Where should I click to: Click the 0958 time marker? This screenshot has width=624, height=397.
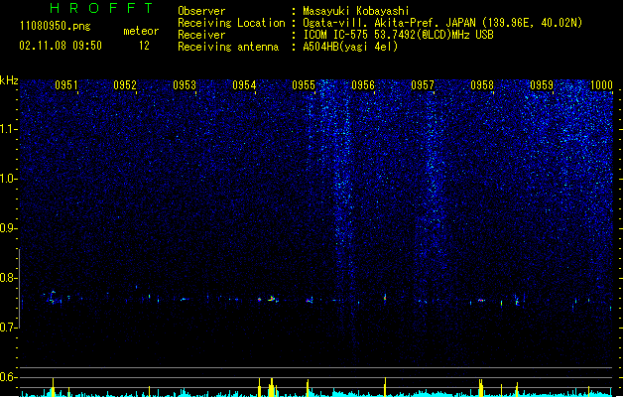coord(482,85)
